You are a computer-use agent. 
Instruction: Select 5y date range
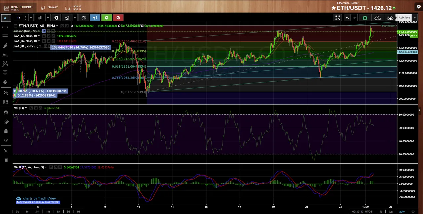[18, 211]
